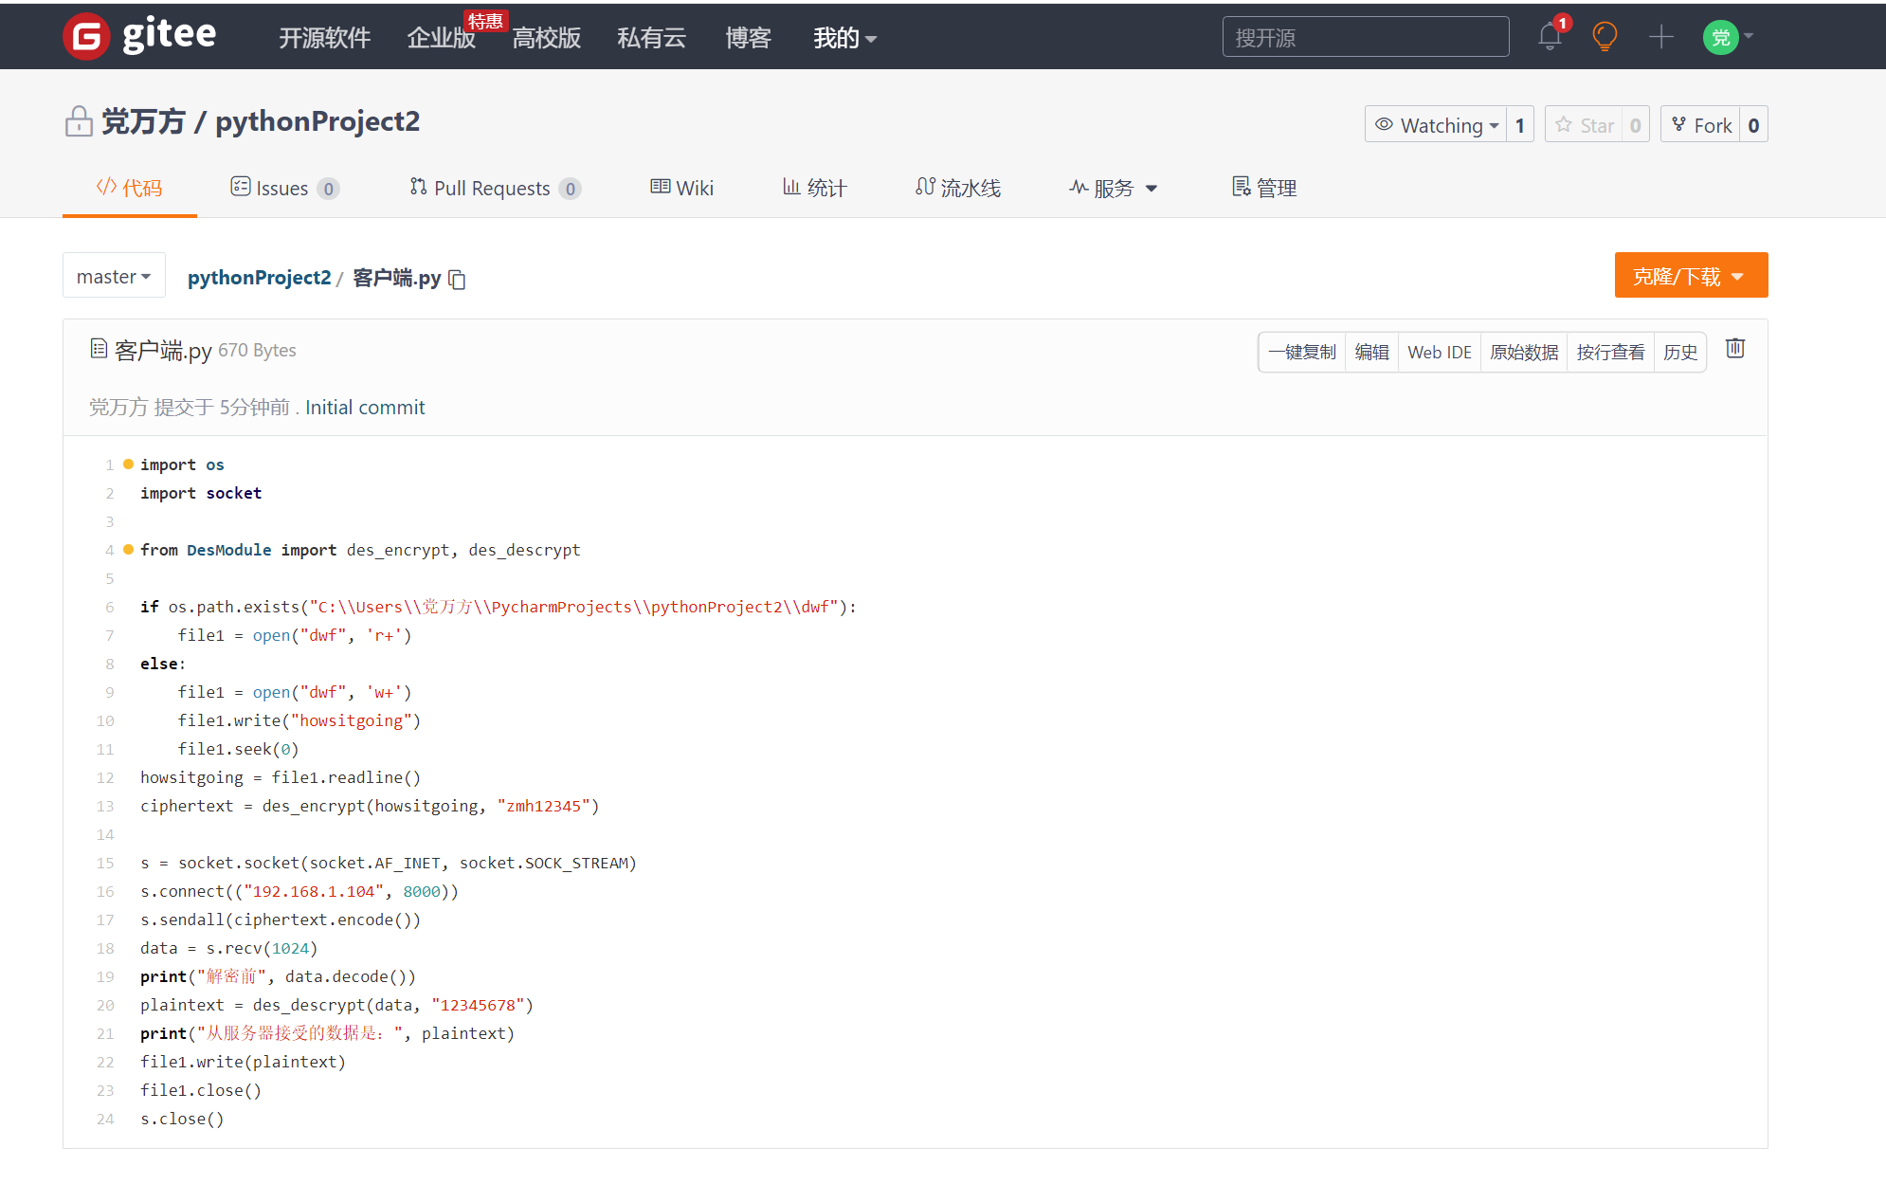Screen dimensions: 1886x1202
Task: Click the lock icon beside repository name
Action: tap(79, 121)
